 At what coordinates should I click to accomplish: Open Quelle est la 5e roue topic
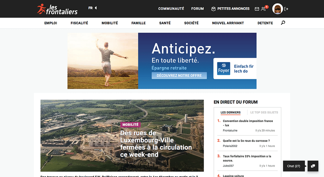[246, 141]
